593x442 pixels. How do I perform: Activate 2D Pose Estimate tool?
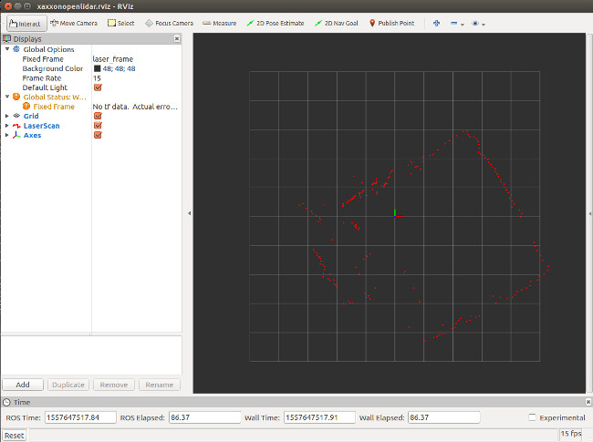(276, 24)
